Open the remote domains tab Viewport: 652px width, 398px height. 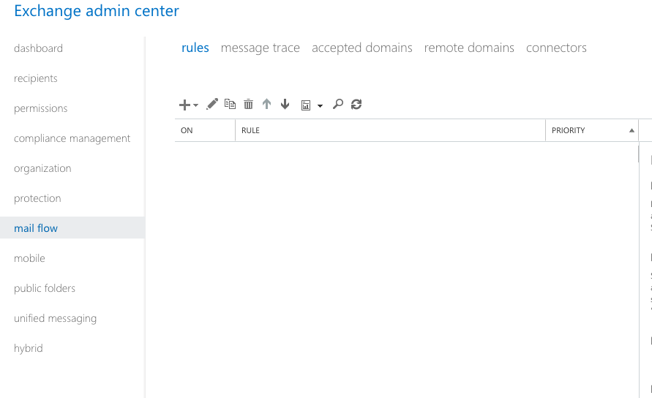coord(469,48)
